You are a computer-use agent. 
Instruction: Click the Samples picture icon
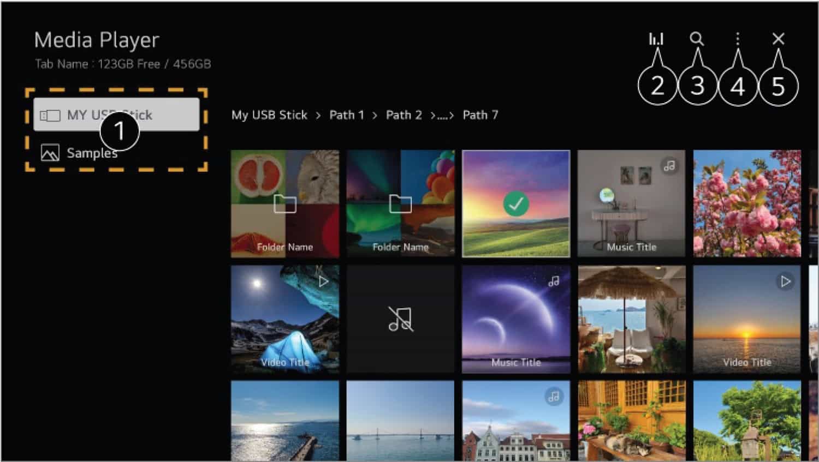click(x=50, y=153)
